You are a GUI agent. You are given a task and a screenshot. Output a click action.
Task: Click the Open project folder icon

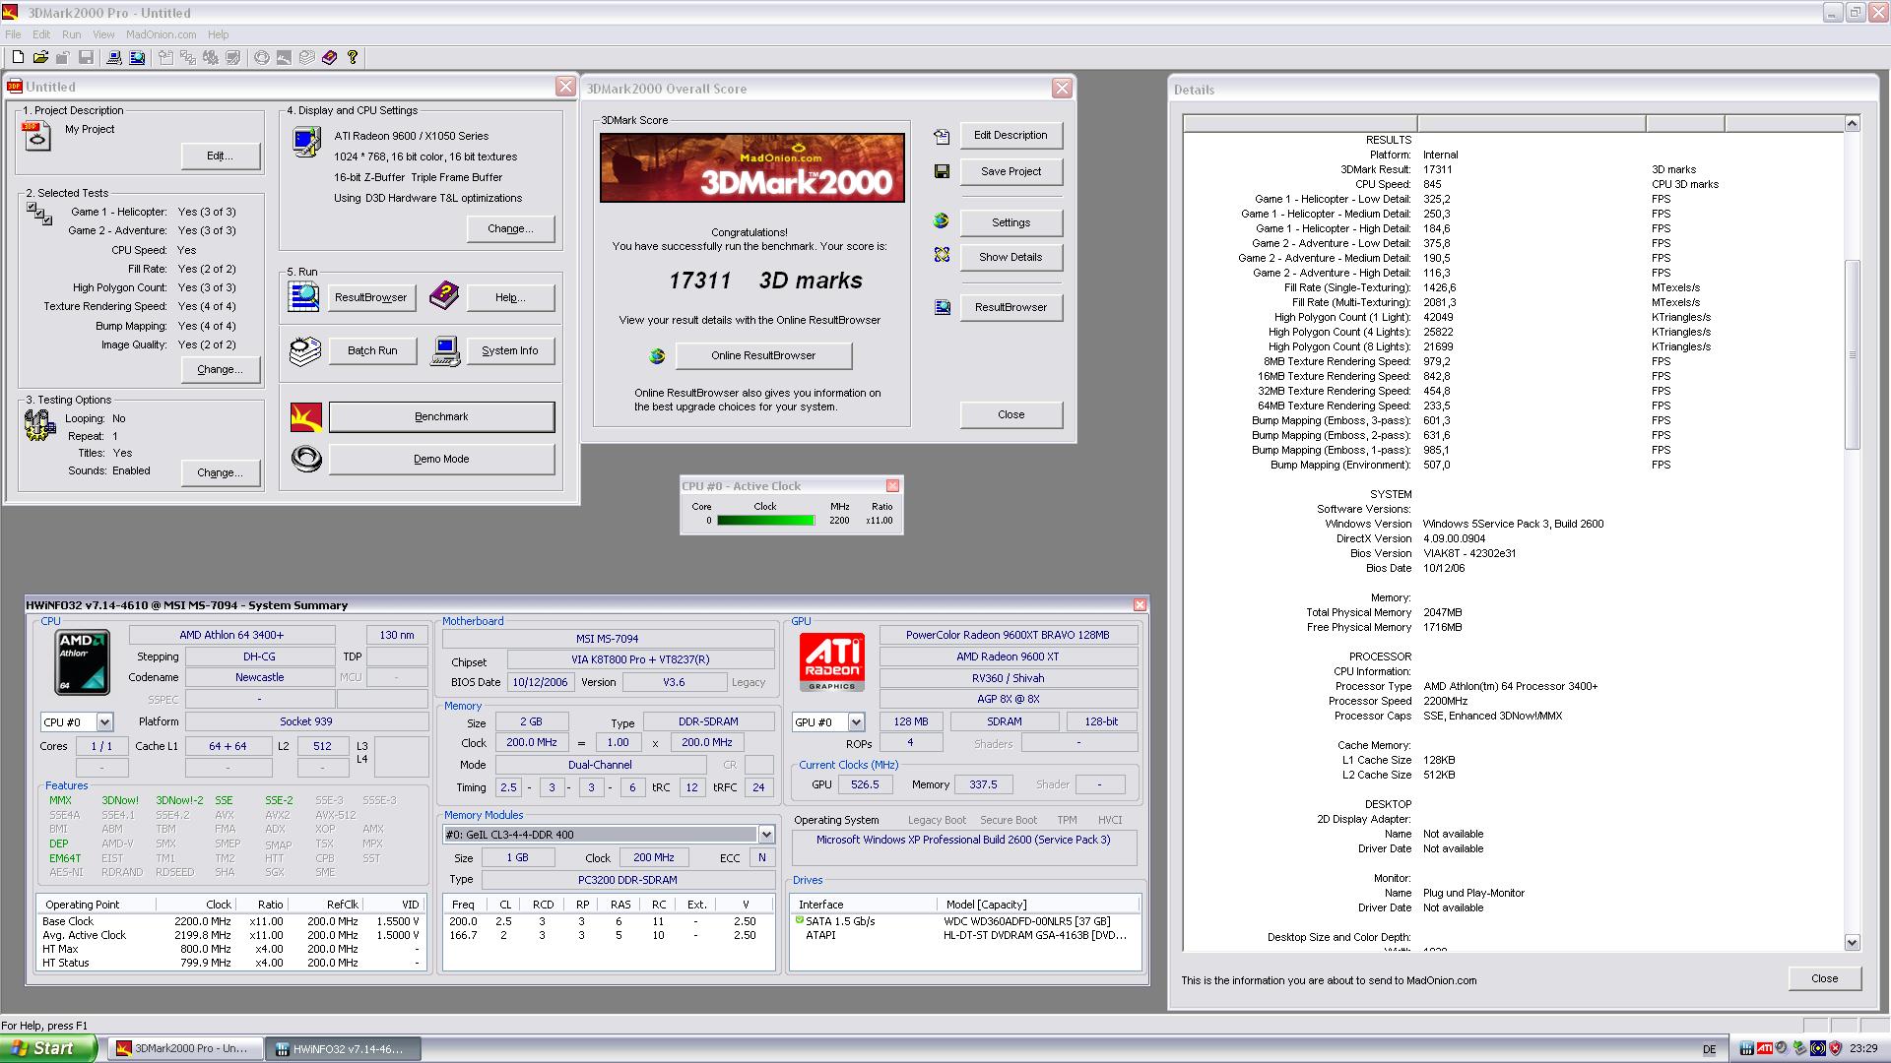40,58
